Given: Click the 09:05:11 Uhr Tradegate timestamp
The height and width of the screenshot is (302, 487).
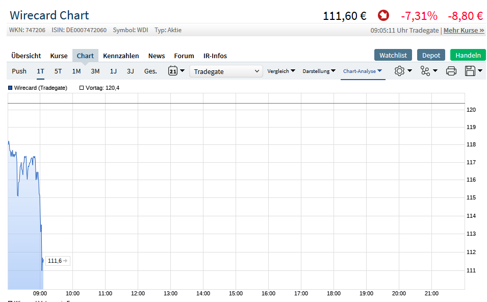Looking at the screenshot, I should [404, 31].
